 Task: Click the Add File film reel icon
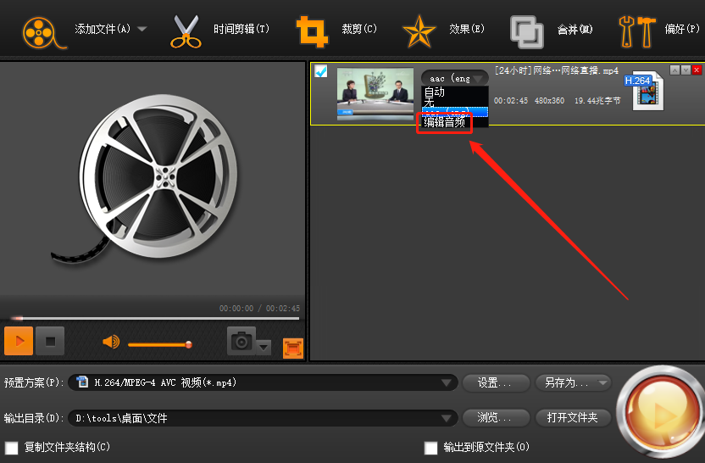click(43, 32)
